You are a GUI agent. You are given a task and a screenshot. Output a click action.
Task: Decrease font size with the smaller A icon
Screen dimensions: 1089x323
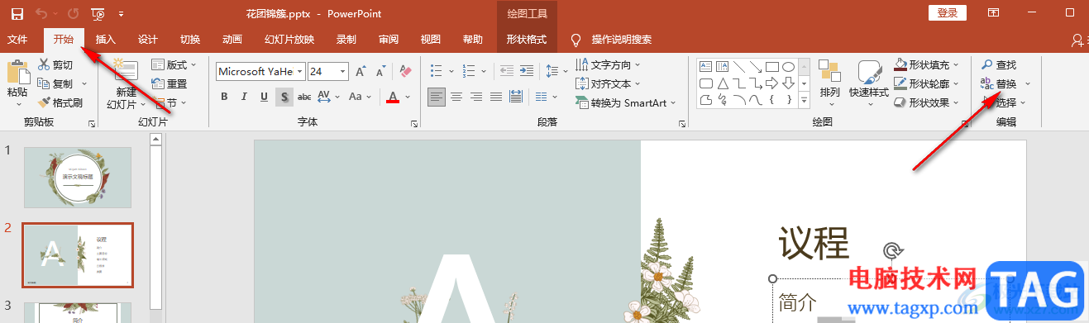(x=380, y=72)
